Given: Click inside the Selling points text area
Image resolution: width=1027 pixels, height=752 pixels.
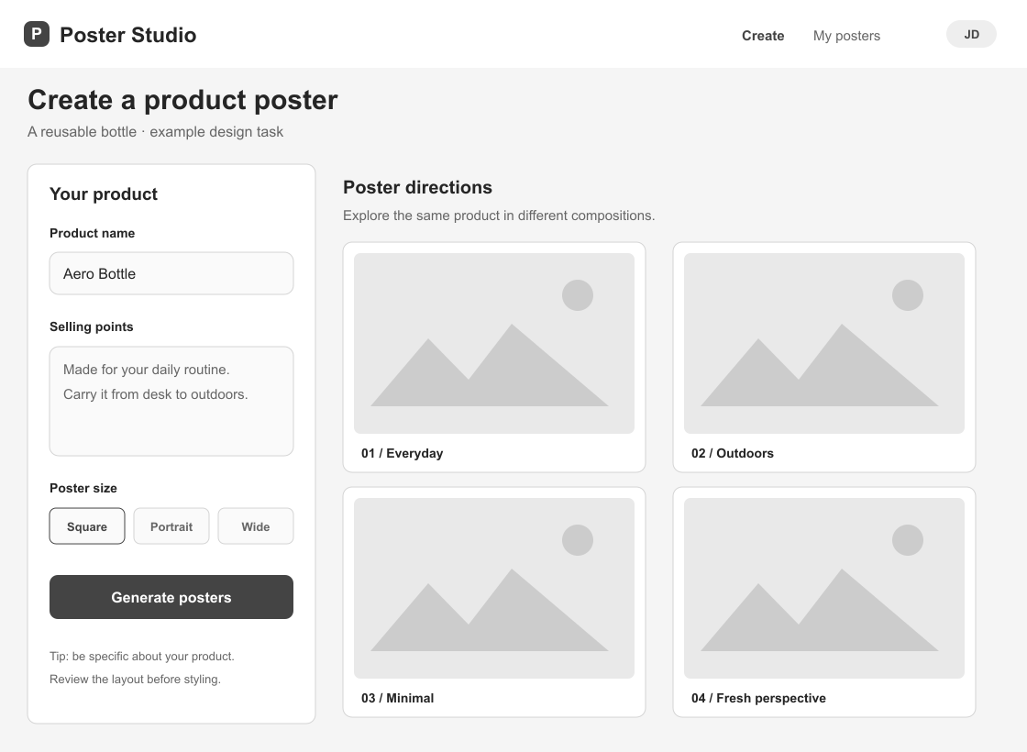Looking at the screenshot, I should [171, 401].
